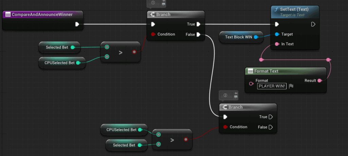Viewport: 348px width, 156px height.
Task: Click the blue Target pin on SetText
Action: point(277,34)
